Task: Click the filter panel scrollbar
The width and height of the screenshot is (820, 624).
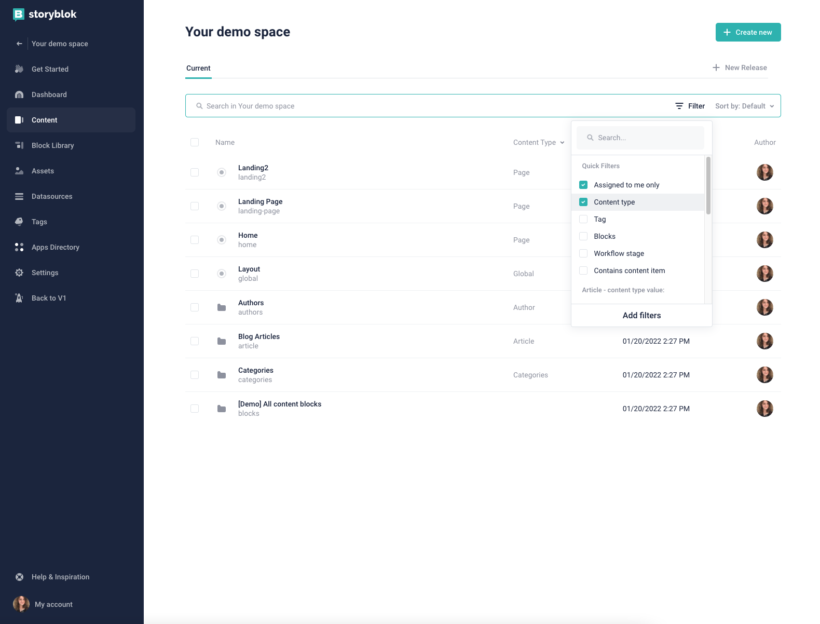Action: pyautogui.click(x=708, y=185)
